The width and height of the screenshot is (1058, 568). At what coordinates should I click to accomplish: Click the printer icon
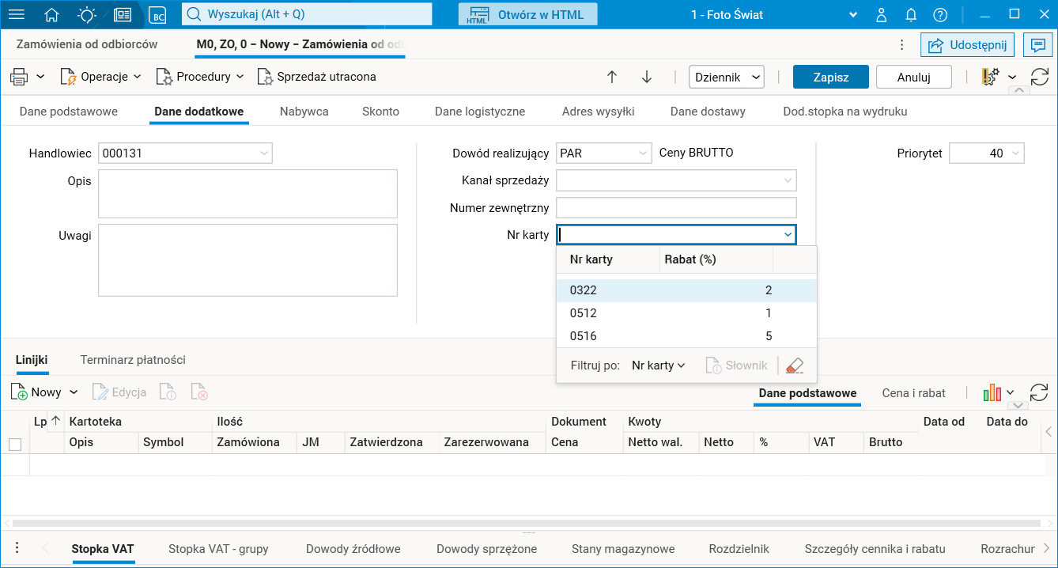[19, 77]
